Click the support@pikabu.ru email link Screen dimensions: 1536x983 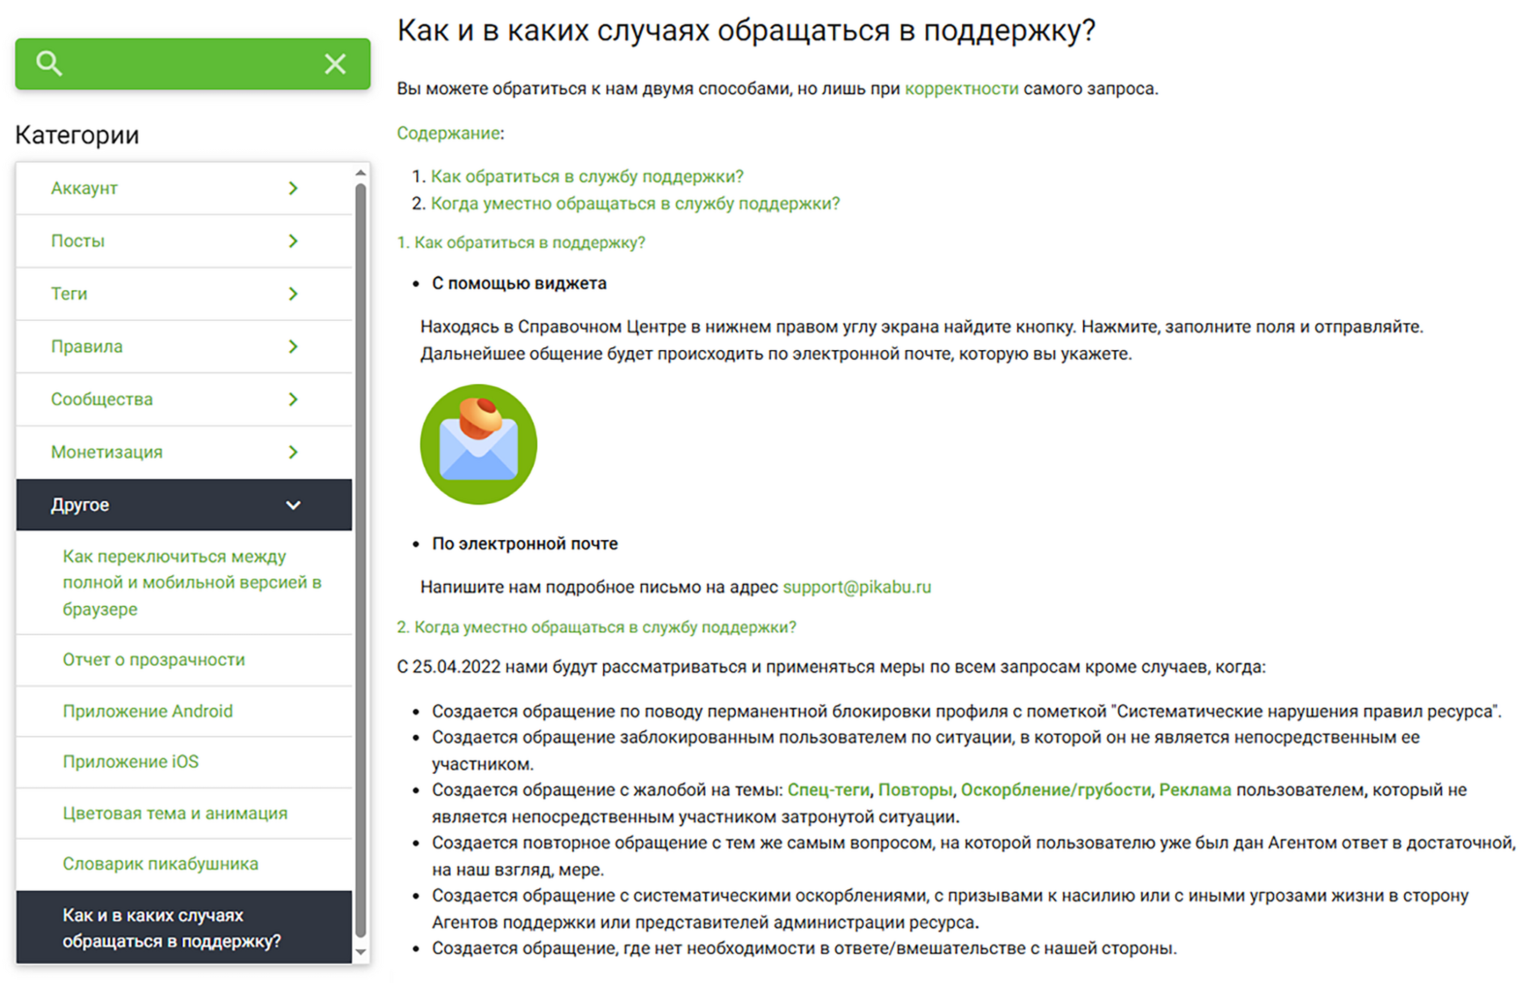pyautogui.click(x=857, y=587)
